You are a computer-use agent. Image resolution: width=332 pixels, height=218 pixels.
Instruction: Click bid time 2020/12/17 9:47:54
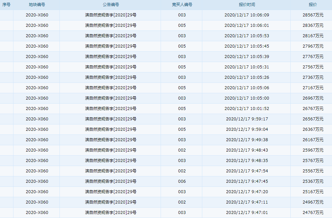(247, 171)
